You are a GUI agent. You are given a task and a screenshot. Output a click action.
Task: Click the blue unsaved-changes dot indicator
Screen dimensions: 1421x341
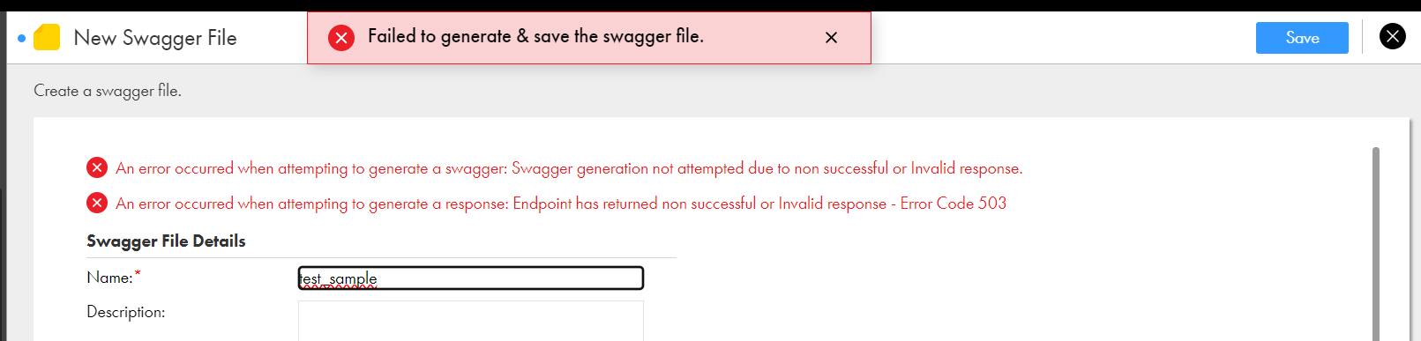(x=22, y=38)
